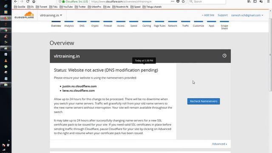Bookmark this page with the star icon
Screen dimensions: 272x153
click(x=183, y=1)
